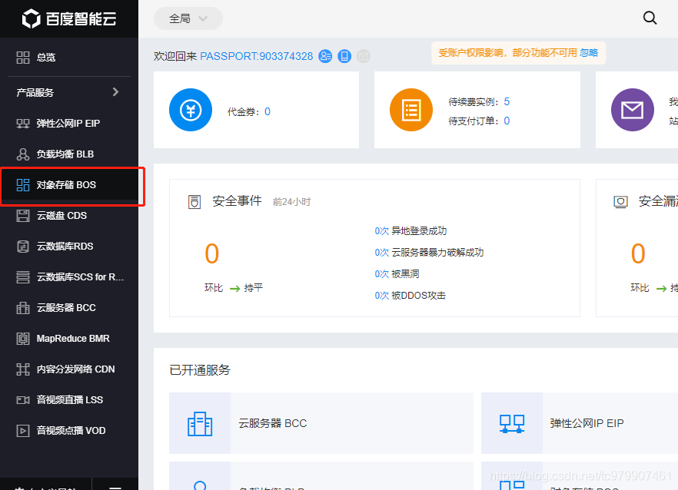Select 云服务器 BCC in sidebar
Viewport: 678px width, 490px height.
[x=69, y=307]
